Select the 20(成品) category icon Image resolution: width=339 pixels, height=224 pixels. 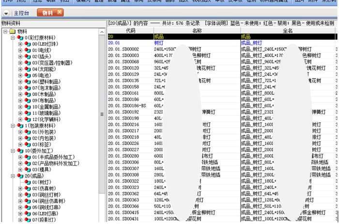click(20, 176)
